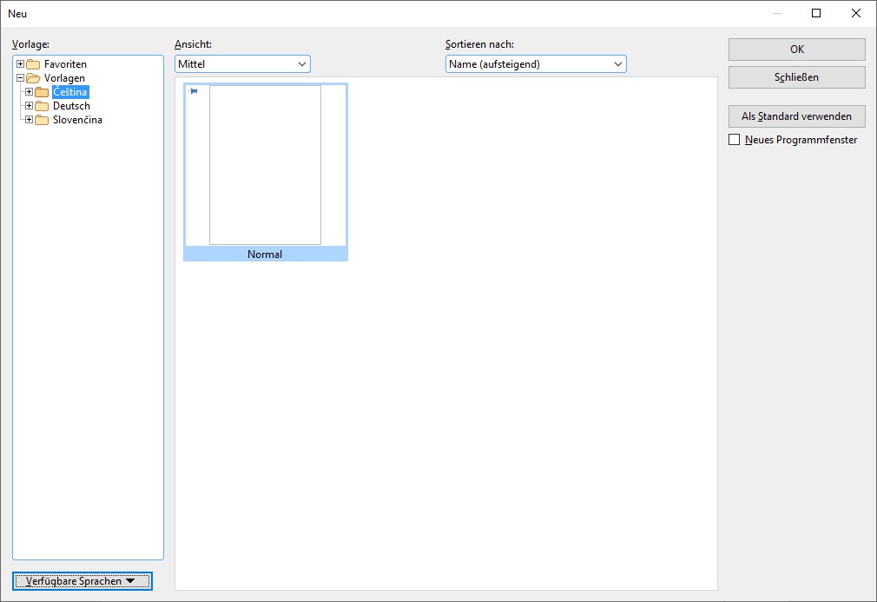Click the Čeština folder icon
Viewport: 877px width, 602px height.
pos(42,92)
